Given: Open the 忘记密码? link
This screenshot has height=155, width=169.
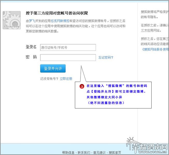Looking at the screenshot, I should pos(106,57).
